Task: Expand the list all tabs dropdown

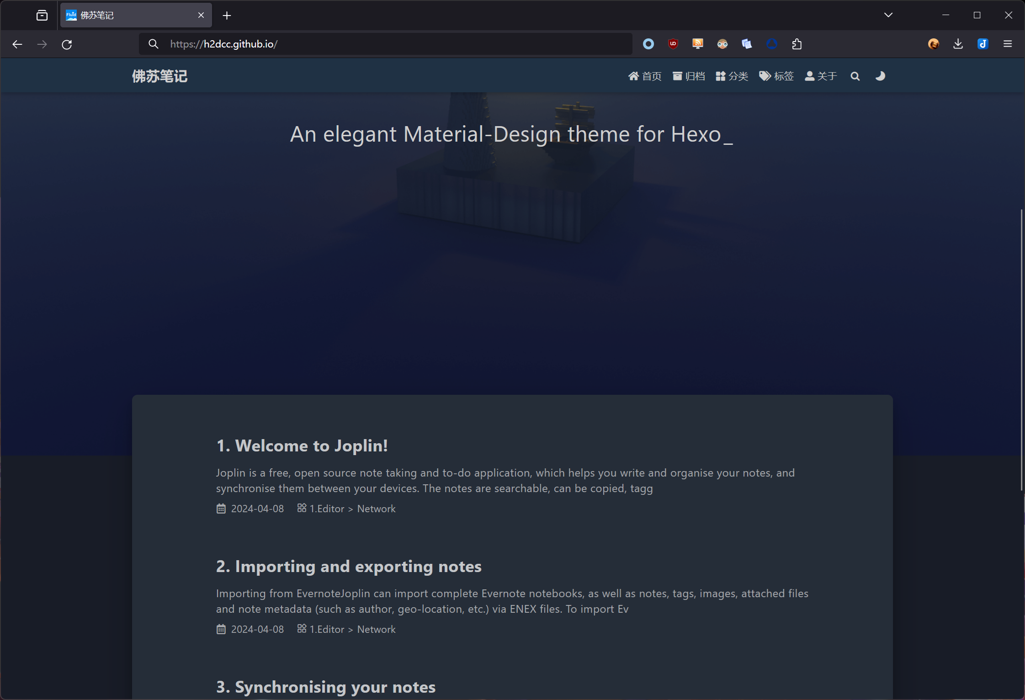Action: click(888, 15)
